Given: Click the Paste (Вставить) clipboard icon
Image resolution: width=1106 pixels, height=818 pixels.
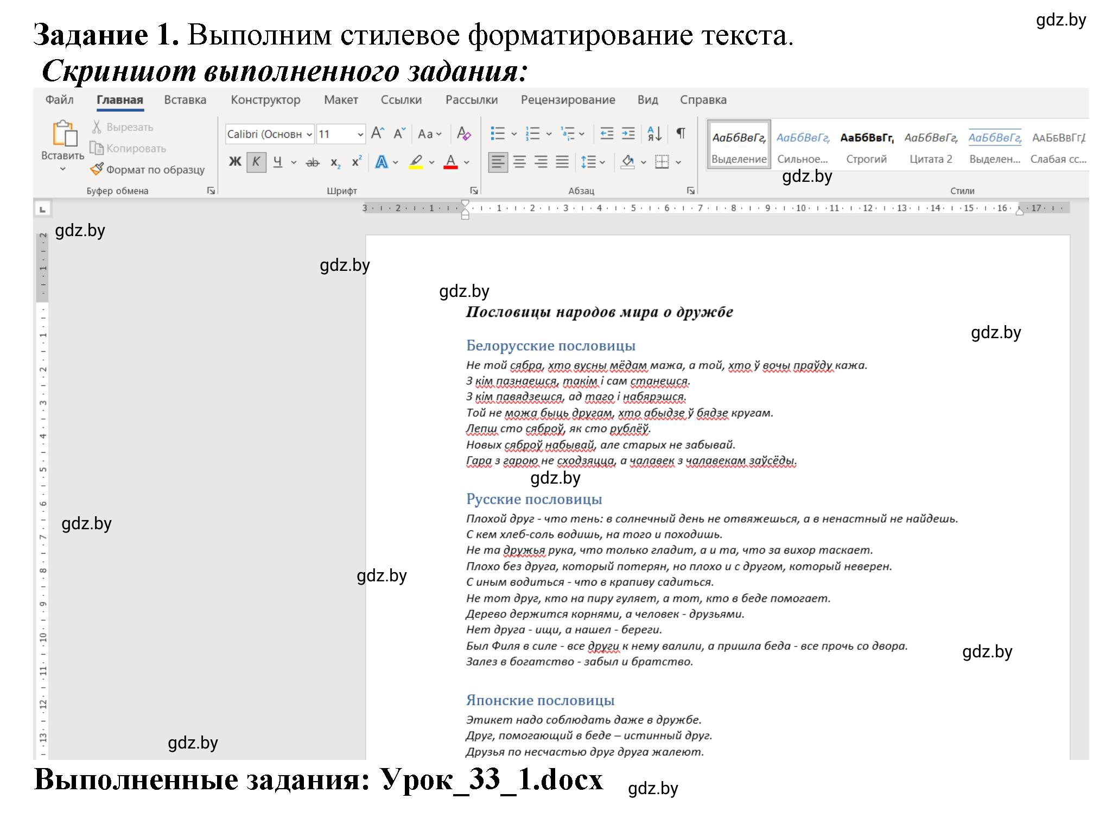Looking at the screenshot, I should coord(64,134).
